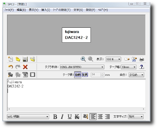158x129 pixels.
Task: Open the 挿入(I) menu
Action: 46,10
